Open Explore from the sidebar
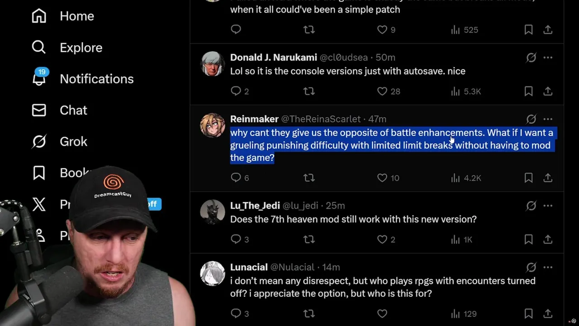579x326 pixels. [x=67, y=48]
